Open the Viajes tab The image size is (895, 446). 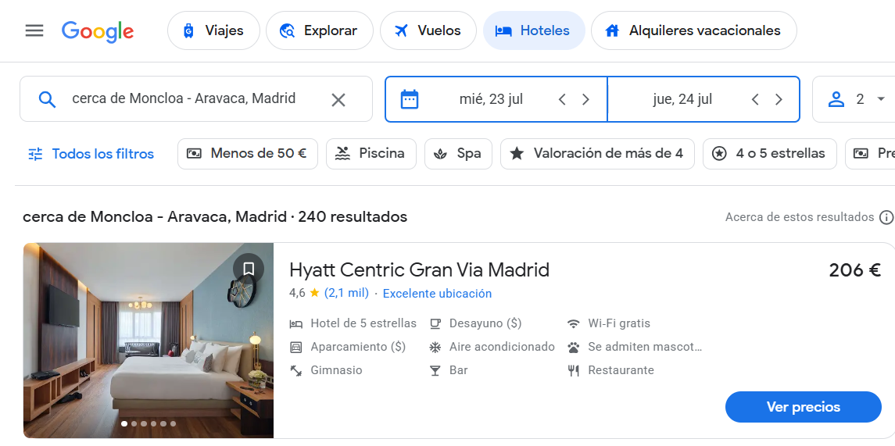pyautogui.click(x=213, y=30)
